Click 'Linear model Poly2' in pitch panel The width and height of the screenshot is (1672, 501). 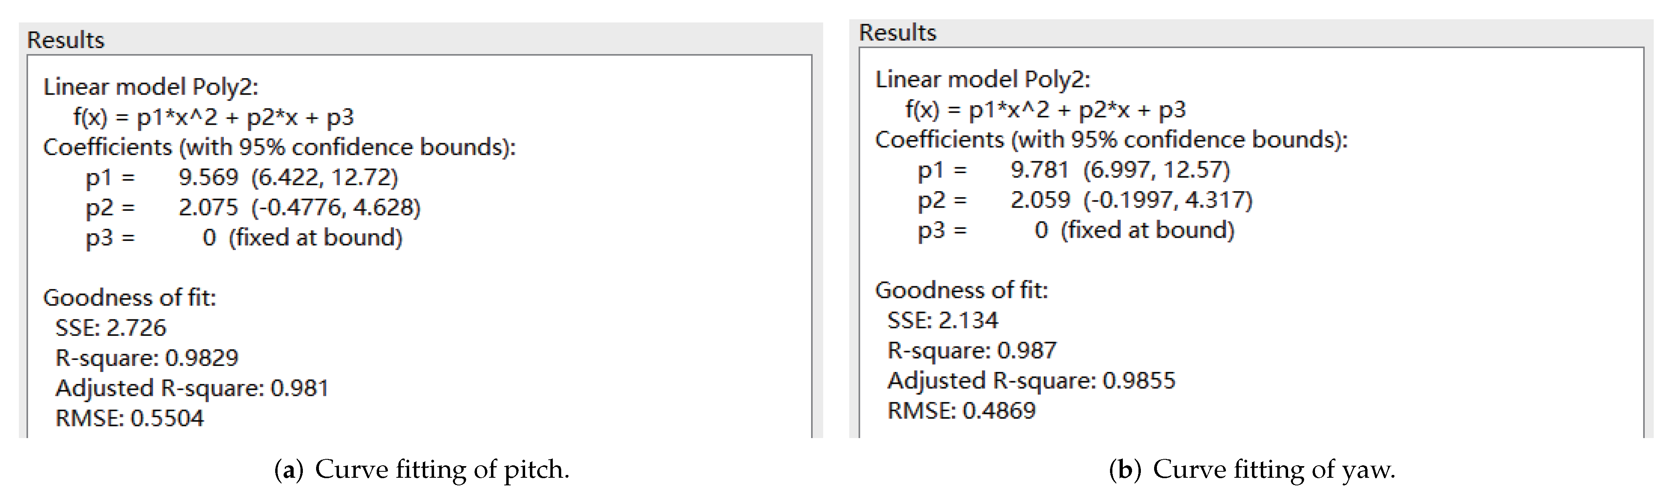click(150, 87)
